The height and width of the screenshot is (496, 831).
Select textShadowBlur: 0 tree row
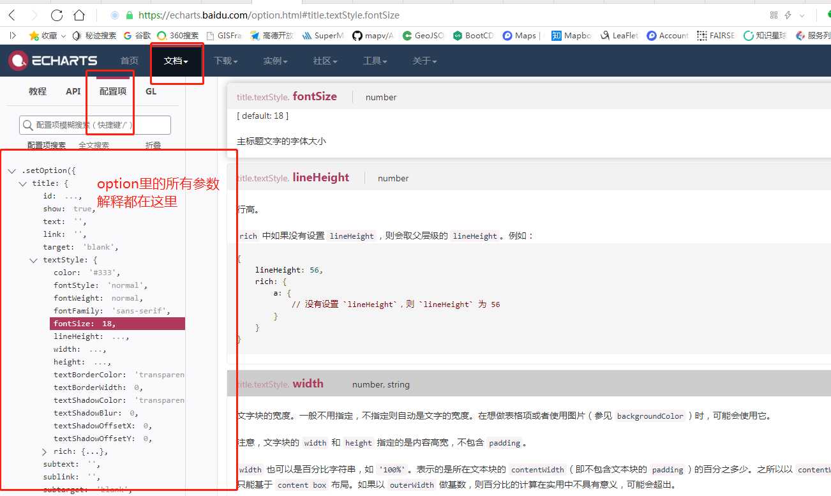(x=96, y=413)
